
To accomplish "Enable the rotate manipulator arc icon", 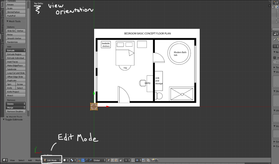I will click(86, 160).
